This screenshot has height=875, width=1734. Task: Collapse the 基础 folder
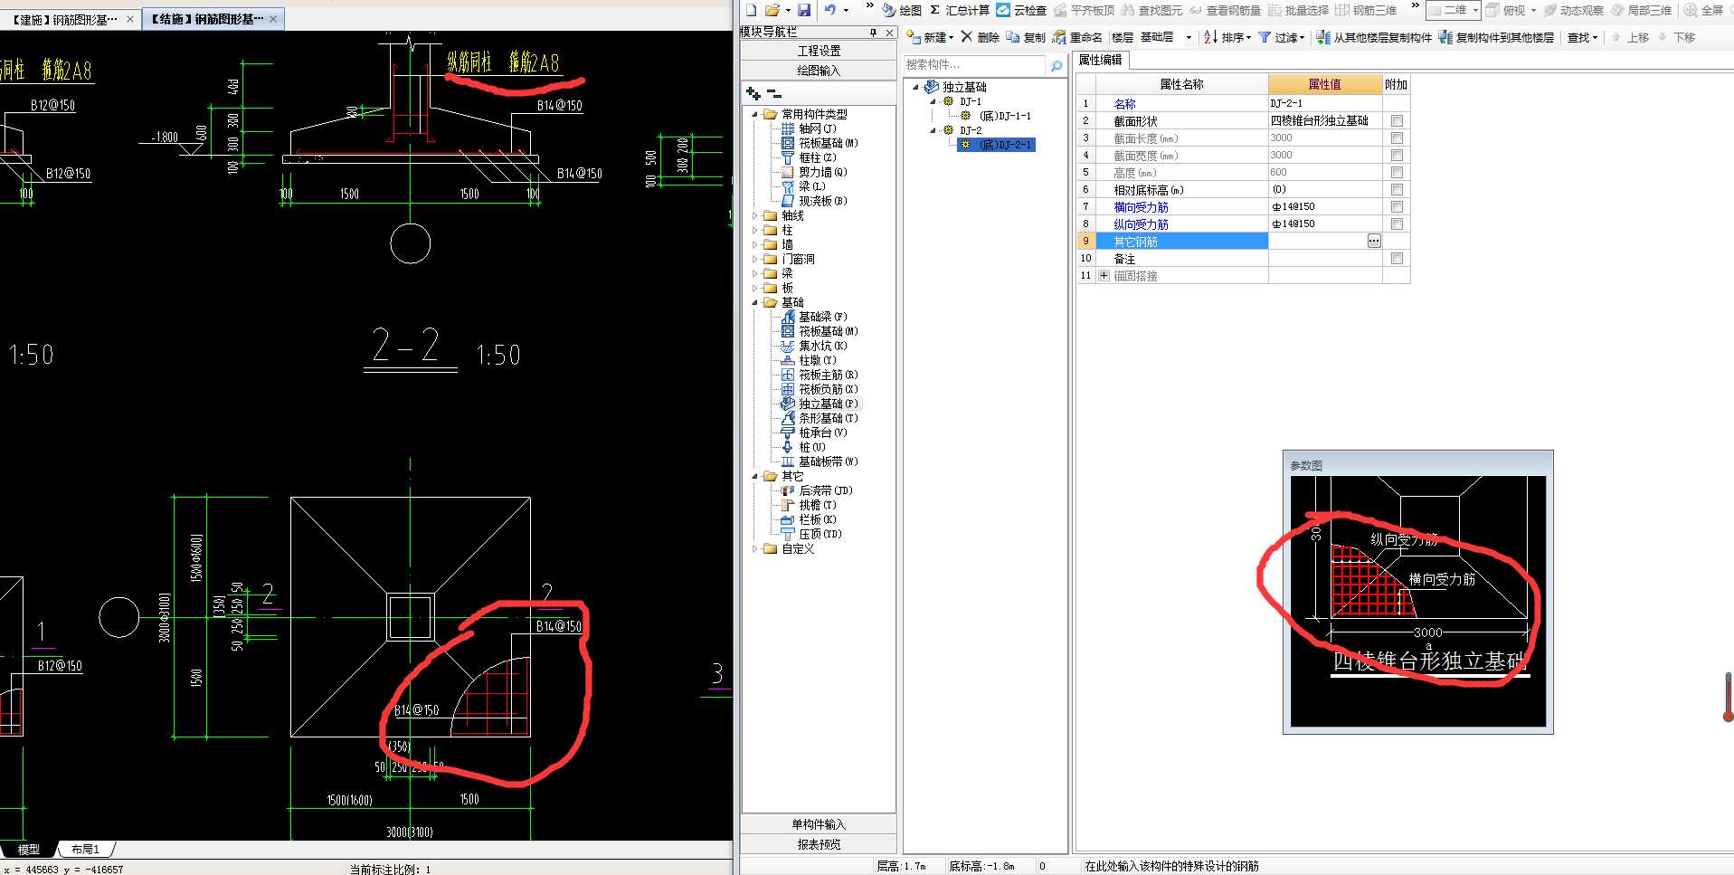click(x=755, y=302)
